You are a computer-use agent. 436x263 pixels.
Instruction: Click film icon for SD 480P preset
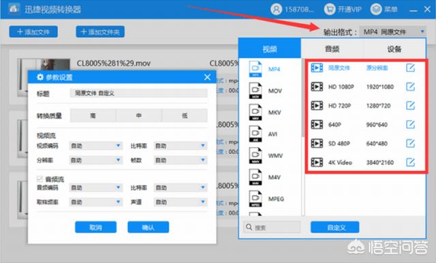coord(317,144)
